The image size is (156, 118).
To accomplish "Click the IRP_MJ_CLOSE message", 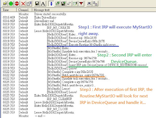I will 57,109.
